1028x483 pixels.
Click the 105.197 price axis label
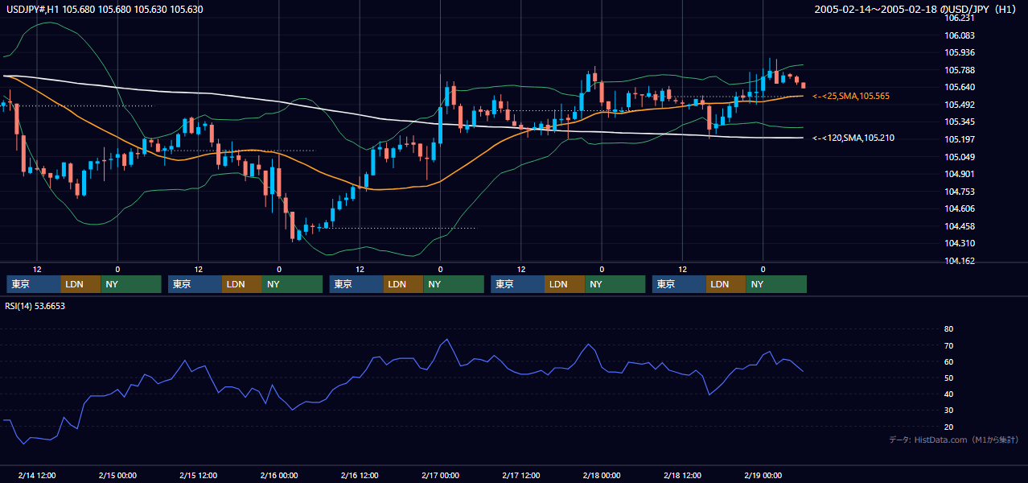[x=960, y=139]
